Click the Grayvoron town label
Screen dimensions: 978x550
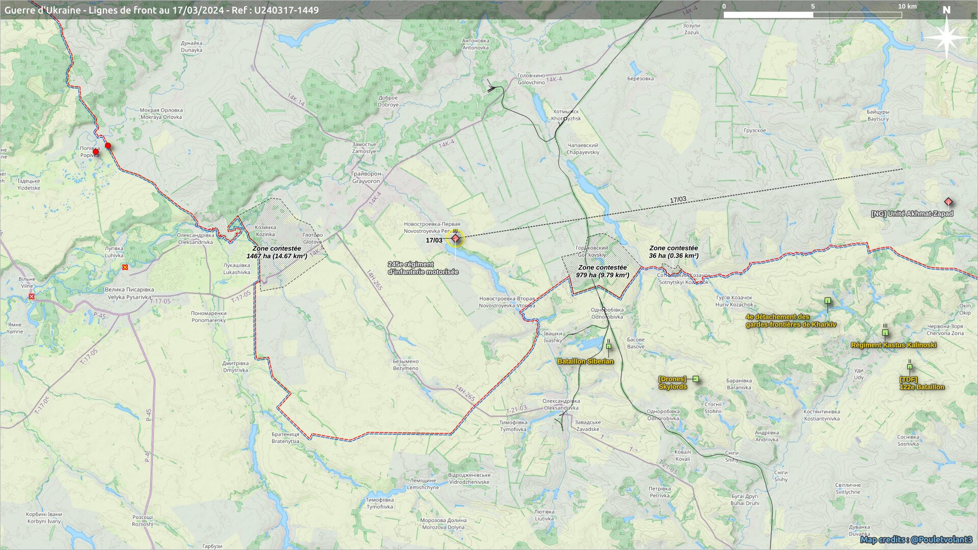(x=366, y=177)
